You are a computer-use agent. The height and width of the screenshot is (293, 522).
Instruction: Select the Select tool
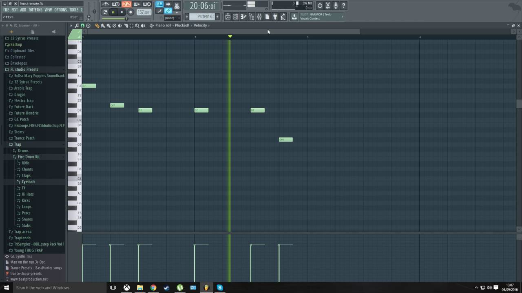(131, 26)
